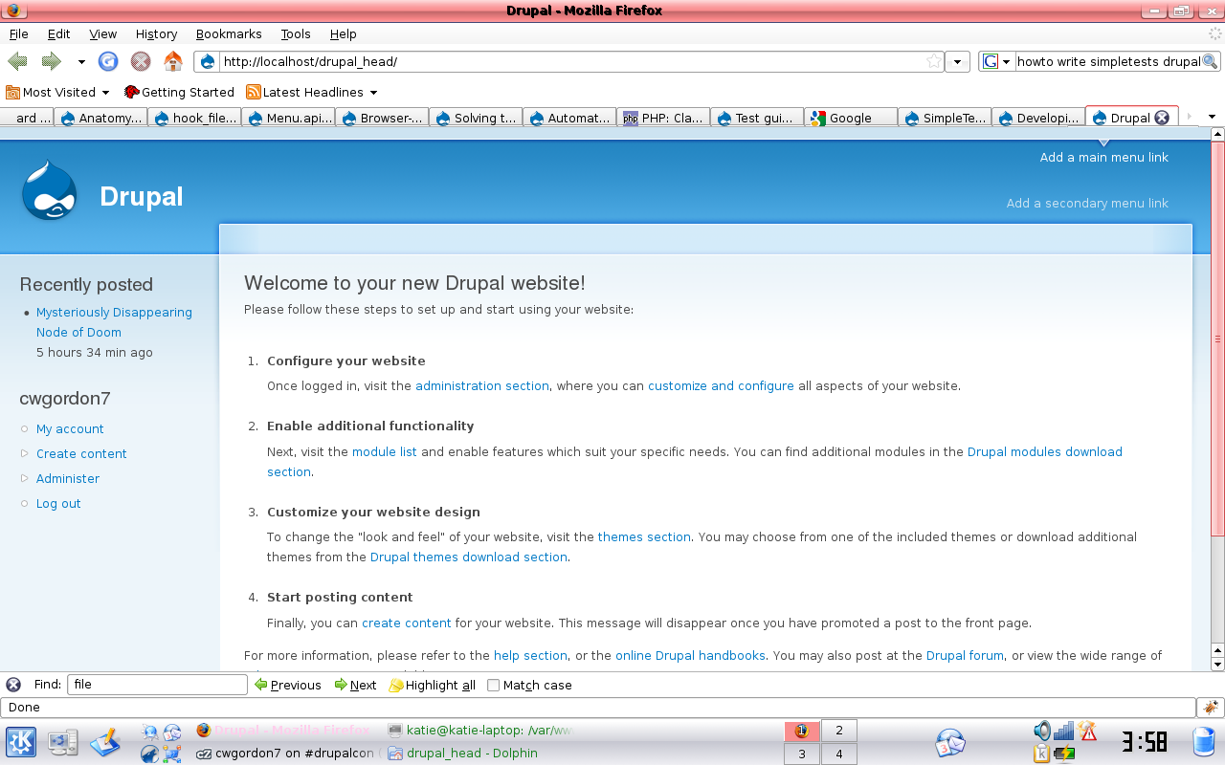The image size is (1225, 765).
Task: Go to the Firefox home page
Action: pyautogui.click(x=173, y=61)
